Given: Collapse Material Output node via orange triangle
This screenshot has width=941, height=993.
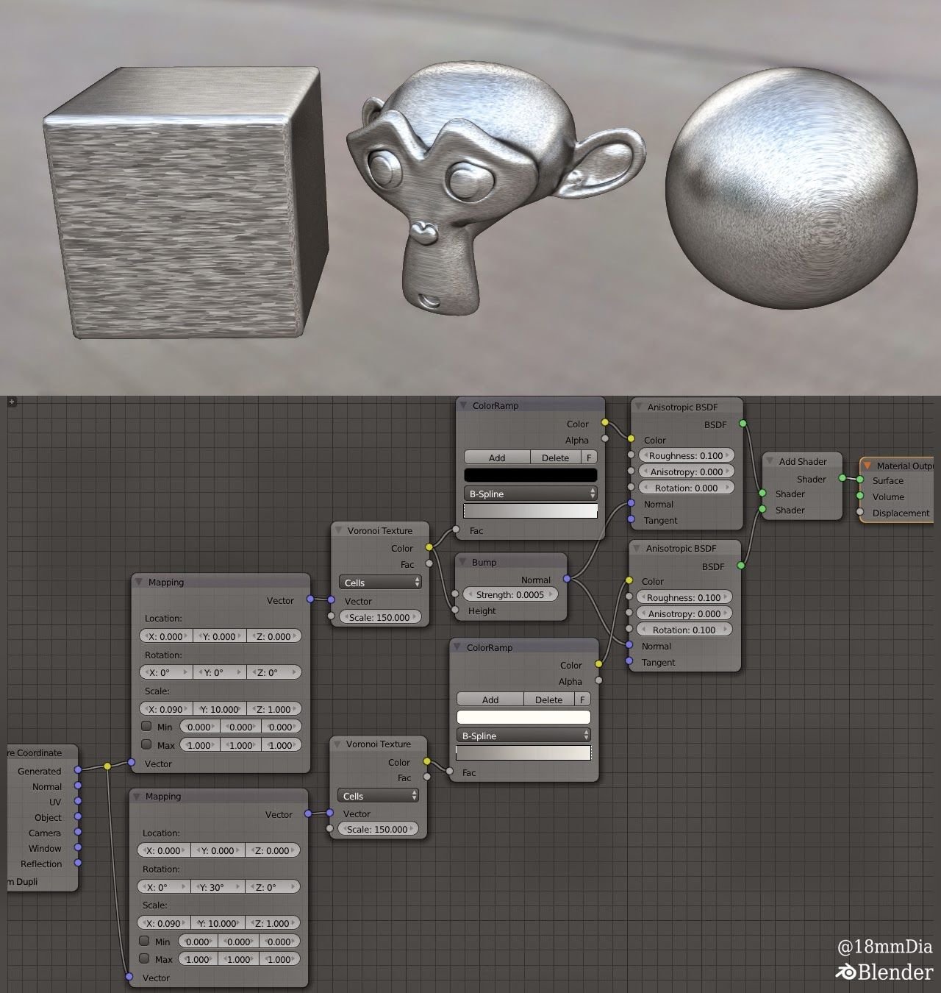Looking at the screenshot, I should tap(868, 466).
